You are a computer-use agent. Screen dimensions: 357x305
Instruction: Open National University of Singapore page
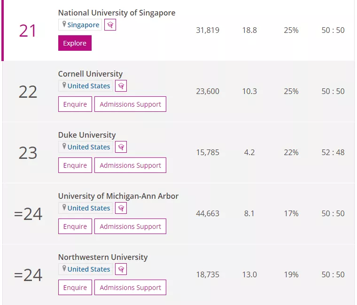[x=116, y=13]
